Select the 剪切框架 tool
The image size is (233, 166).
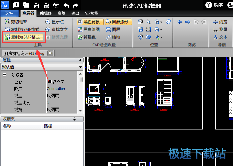tap(16, 22)
